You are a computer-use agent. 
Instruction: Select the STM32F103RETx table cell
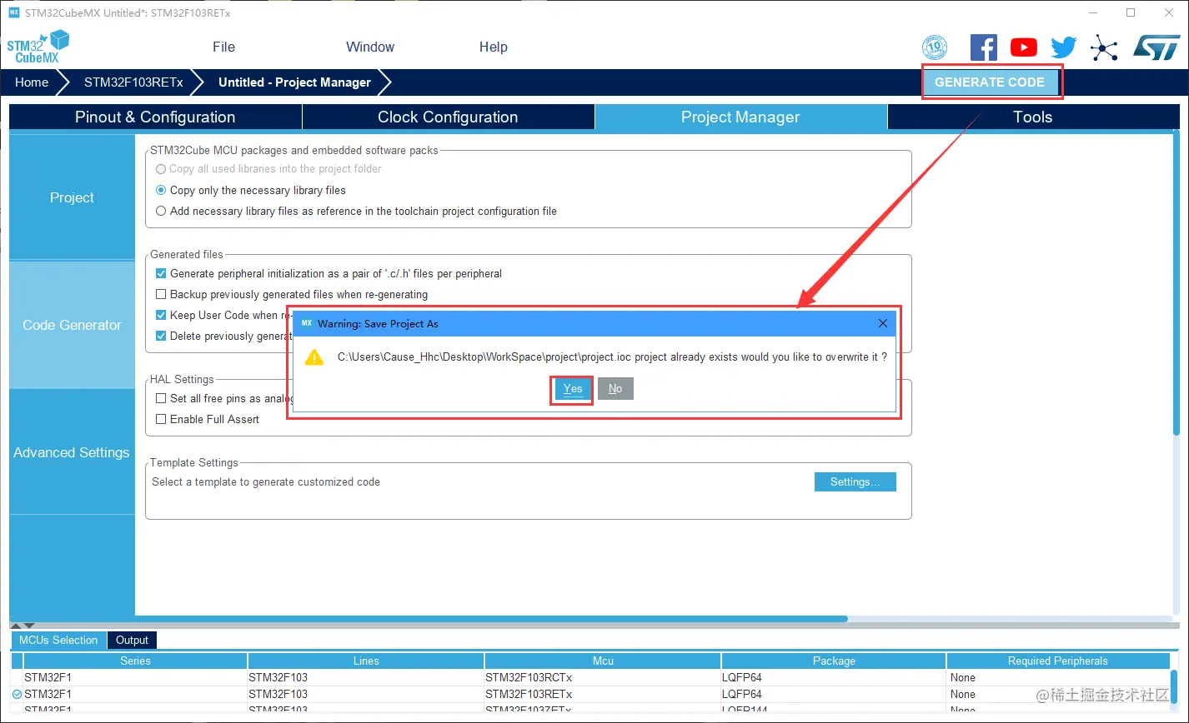tap(603, 694)
